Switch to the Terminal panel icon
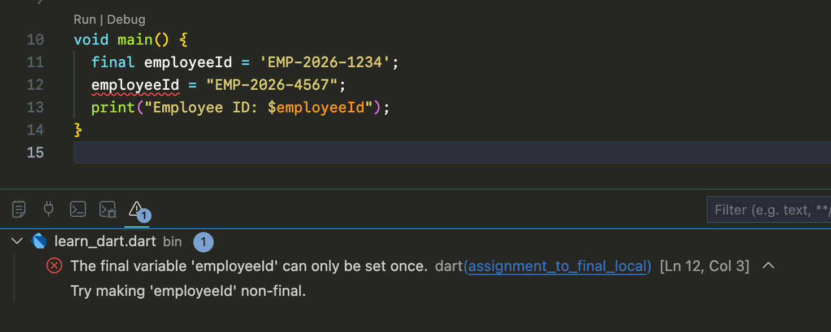 (x=78, y=209)
